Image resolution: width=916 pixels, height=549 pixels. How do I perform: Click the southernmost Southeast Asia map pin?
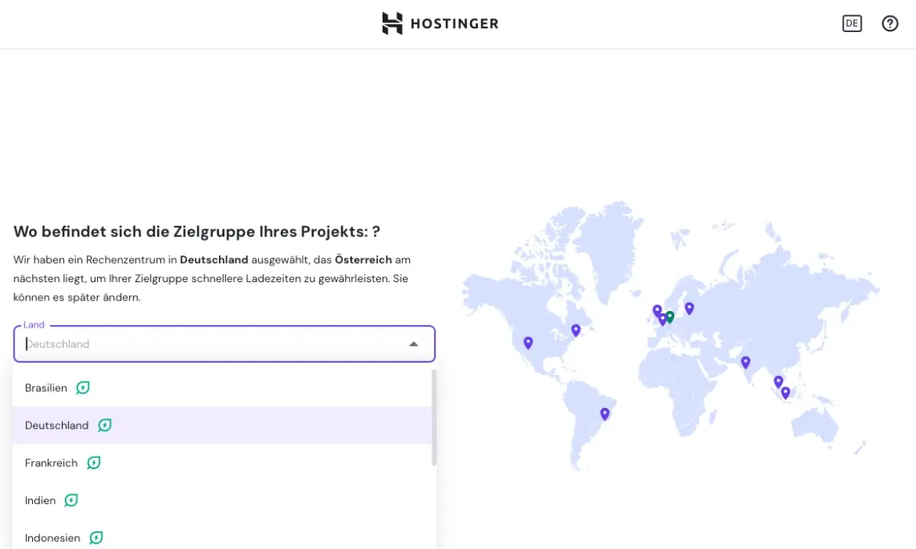click(785, 393)
